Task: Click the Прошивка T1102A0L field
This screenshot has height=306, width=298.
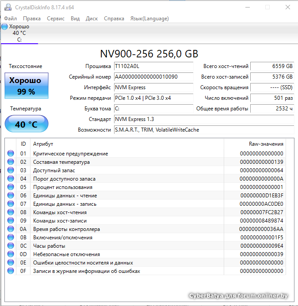Action: point(153,66)
